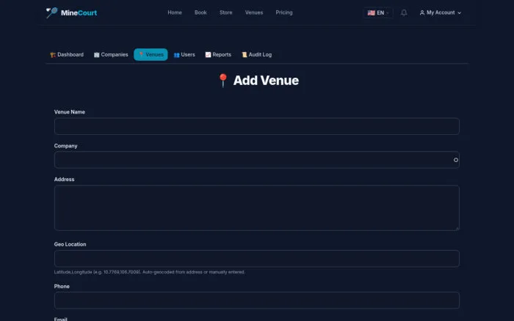Navigate to the Store link
Image resolution: width=514 pixels, height=321 pixels.
click(x=226, y=12)
